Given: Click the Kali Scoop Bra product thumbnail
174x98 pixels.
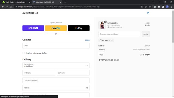Looking at the screenshot, I should coord(102,25).
